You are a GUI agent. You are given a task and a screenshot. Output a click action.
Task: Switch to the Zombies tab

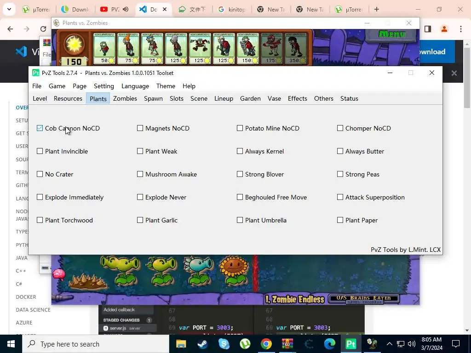(125, 98)
